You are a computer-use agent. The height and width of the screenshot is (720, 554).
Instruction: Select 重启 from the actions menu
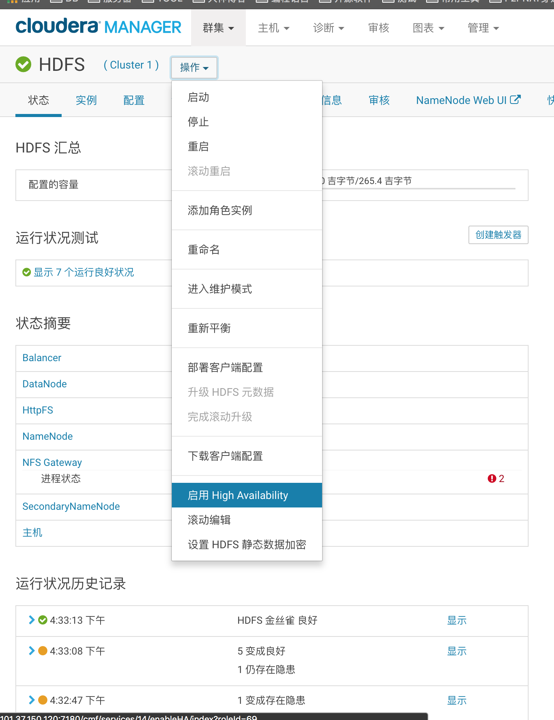tap(247, 147)
